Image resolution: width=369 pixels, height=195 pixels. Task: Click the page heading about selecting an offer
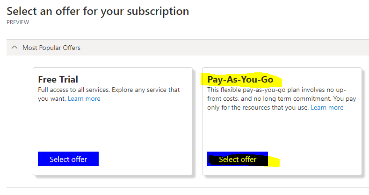[x=98, y=11]
